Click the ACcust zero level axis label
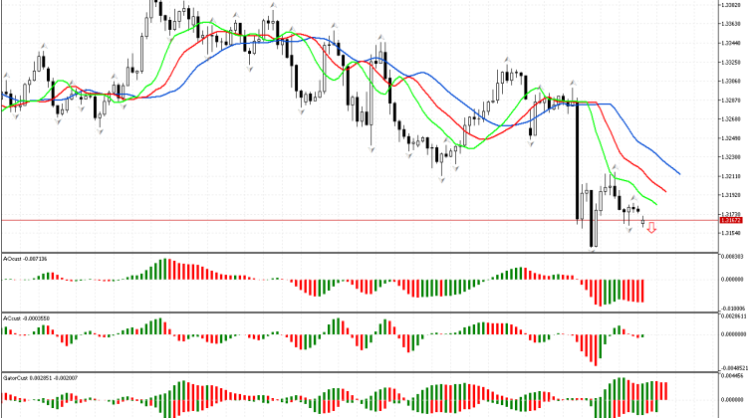This screenshot has height=418, width=749. 732,333
